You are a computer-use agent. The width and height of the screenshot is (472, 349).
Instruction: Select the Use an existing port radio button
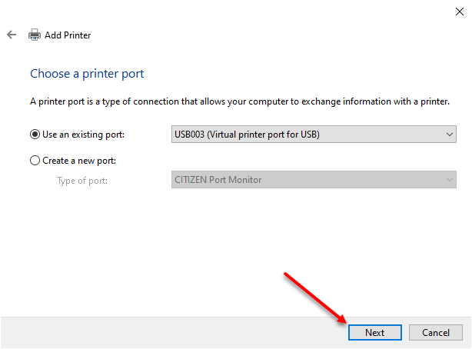click(x=35, y=135)
